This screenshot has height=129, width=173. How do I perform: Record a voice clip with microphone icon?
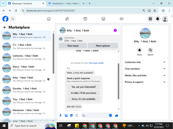coord(61,116)
